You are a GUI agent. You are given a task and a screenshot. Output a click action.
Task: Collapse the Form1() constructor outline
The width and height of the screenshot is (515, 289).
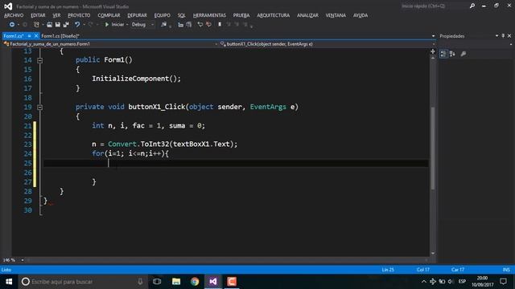tap(39, 60)
